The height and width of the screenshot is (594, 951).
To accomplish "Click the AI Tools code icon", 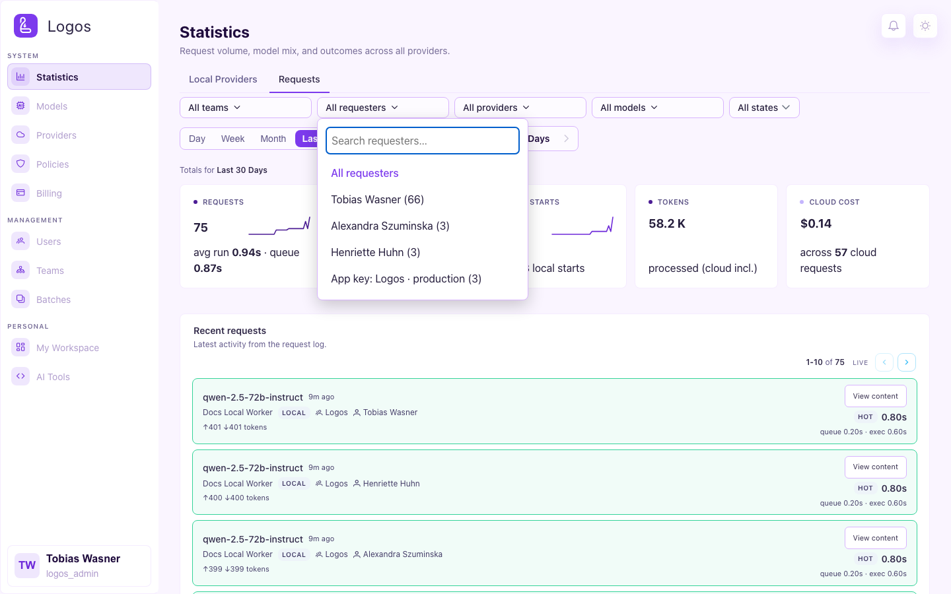I will tap(20, 376).
